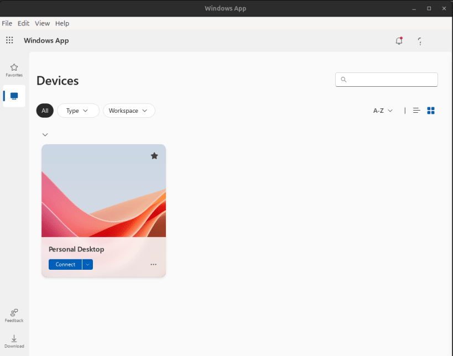Open the View menu
Screen dimensions: 453x356
click(x=42, y=23)
